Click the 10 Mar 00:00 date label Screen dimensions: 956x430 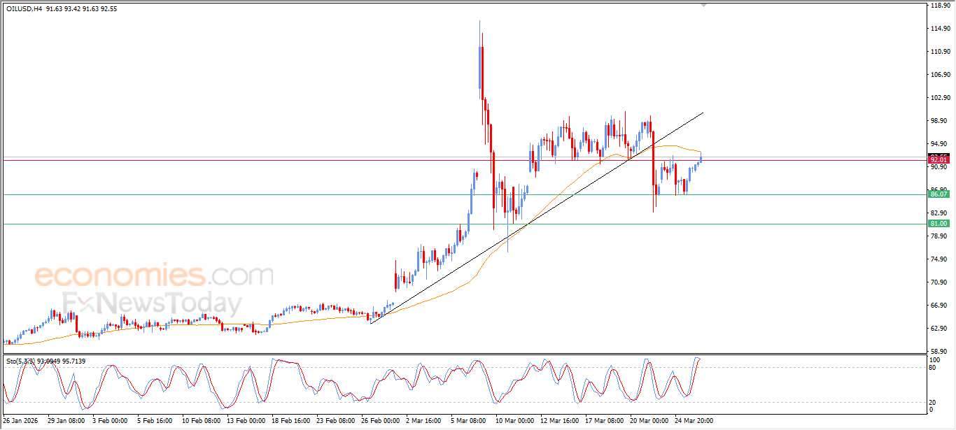514,421
